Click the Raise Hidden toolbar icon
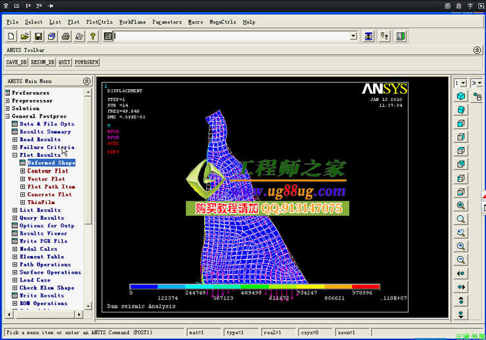The width and height of the screenshot is (486, 340). pos(368,36)
